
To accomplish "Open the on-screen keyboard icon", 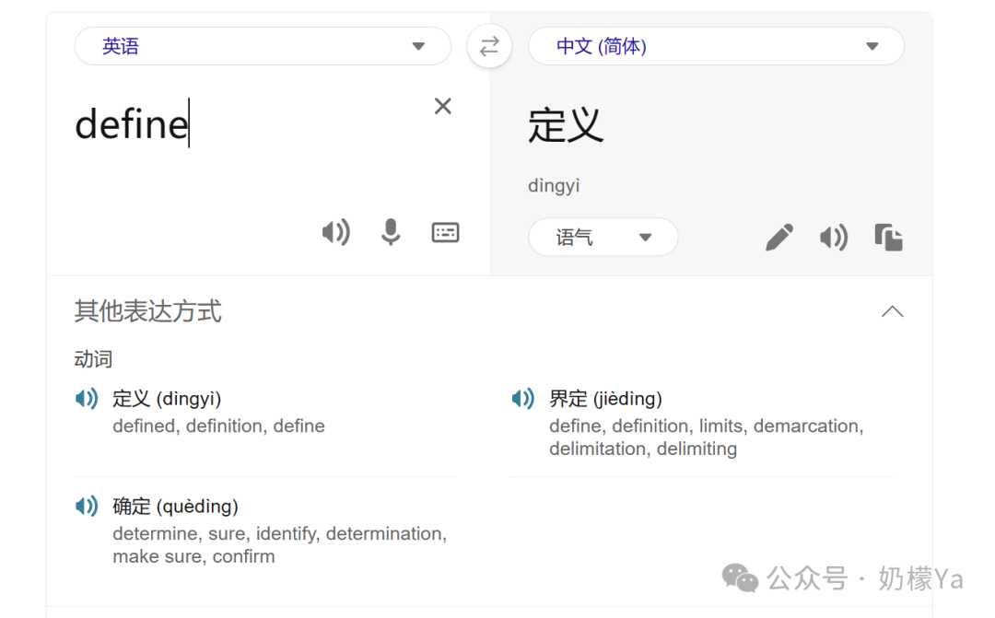I will click(x=446, y=232).
